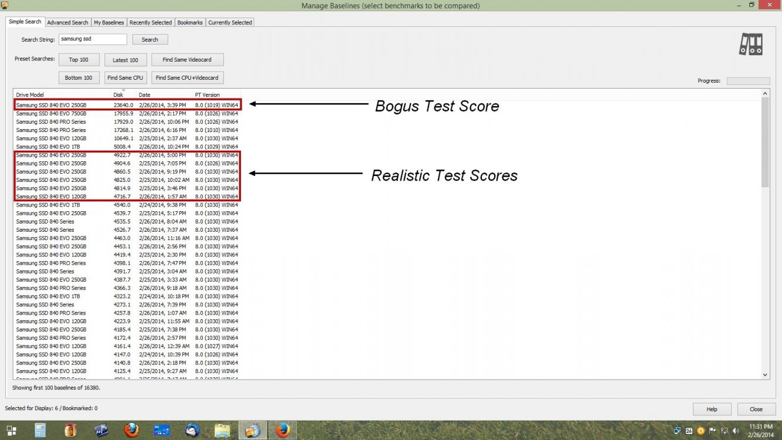Select the row with disk score 4463.0
This screenshot has width=782, height=440.
point(127,238)
